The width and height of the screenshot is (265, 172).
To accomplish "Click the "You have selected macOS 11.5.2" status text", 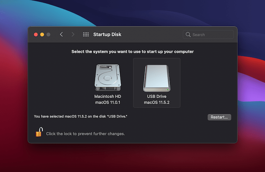I will pos(81,116).
